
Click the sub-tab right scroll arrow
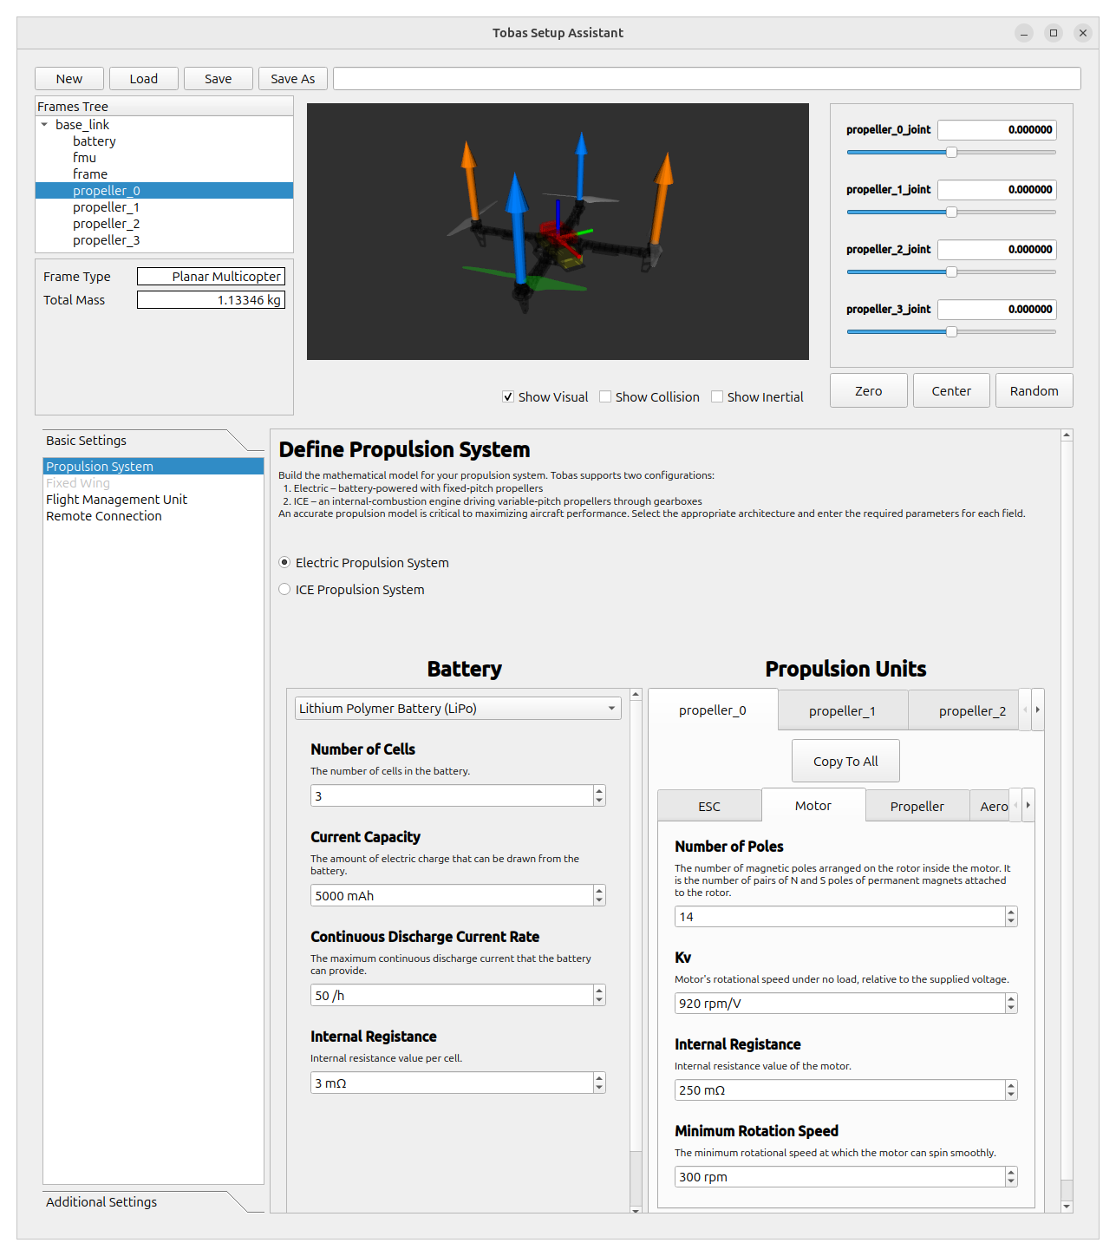(1028, 805)
